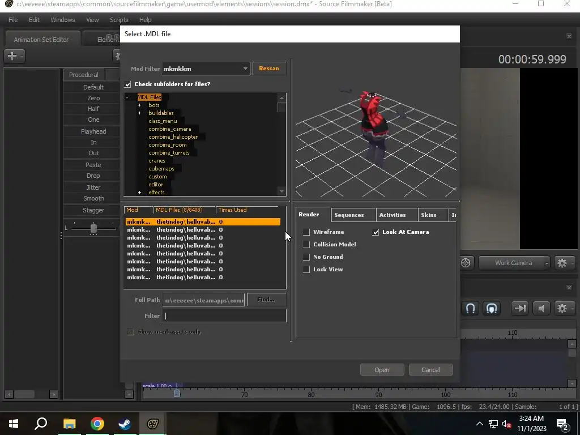Open File Explorer from the taskbar
The height and width of the screenshot is (435, 580).
click(69, 424)
